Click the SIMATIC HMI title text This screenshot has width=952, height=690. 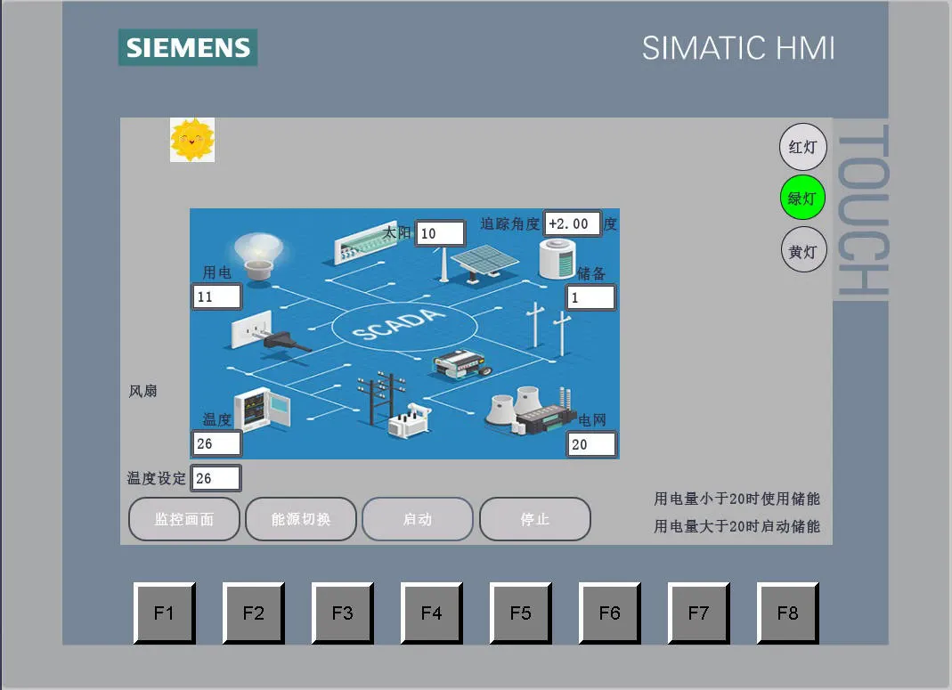pos(738,48)
